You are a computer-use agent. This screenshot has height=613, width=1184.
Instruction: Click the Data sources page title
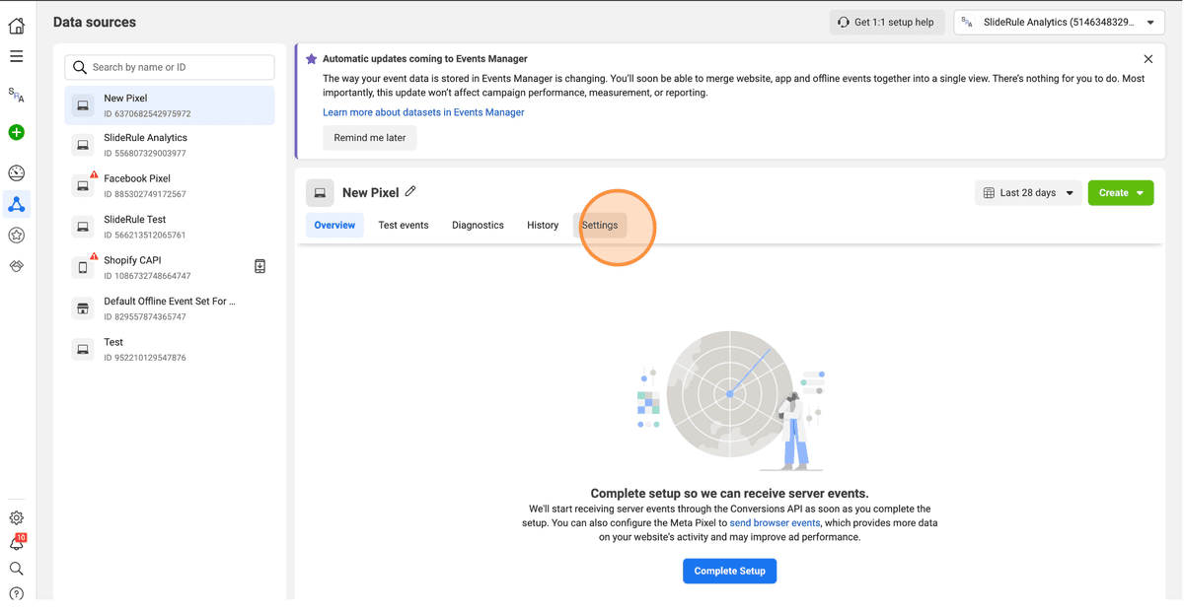point(95,22)
